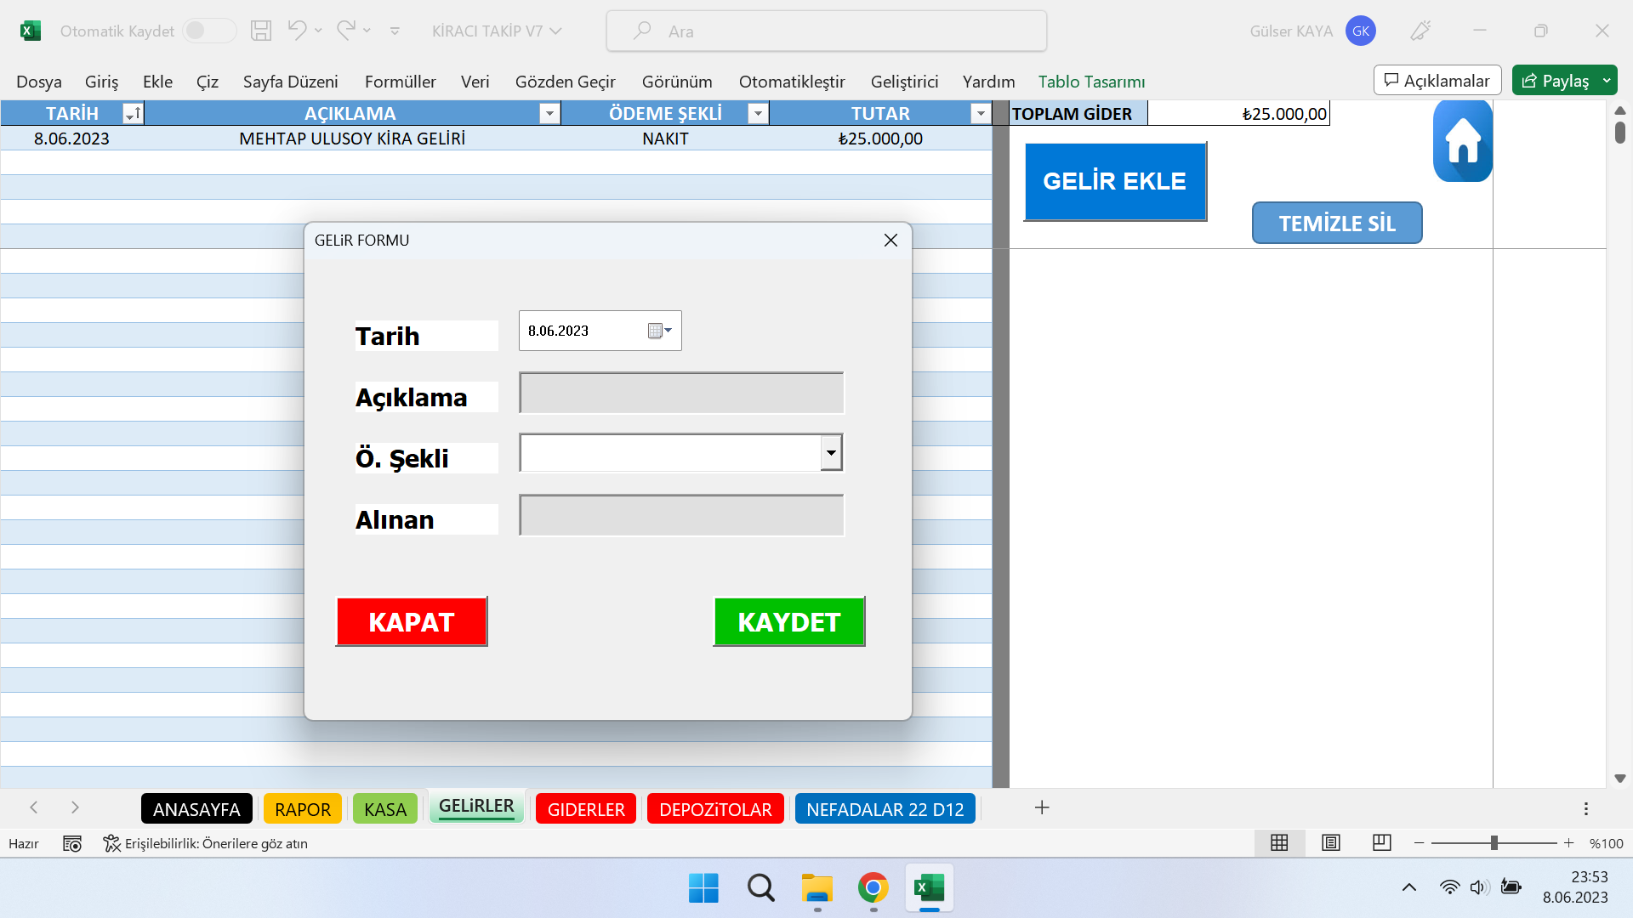
Task: Select the blue Home icon on the worksheet
Action: click(x=1463, y=140)
